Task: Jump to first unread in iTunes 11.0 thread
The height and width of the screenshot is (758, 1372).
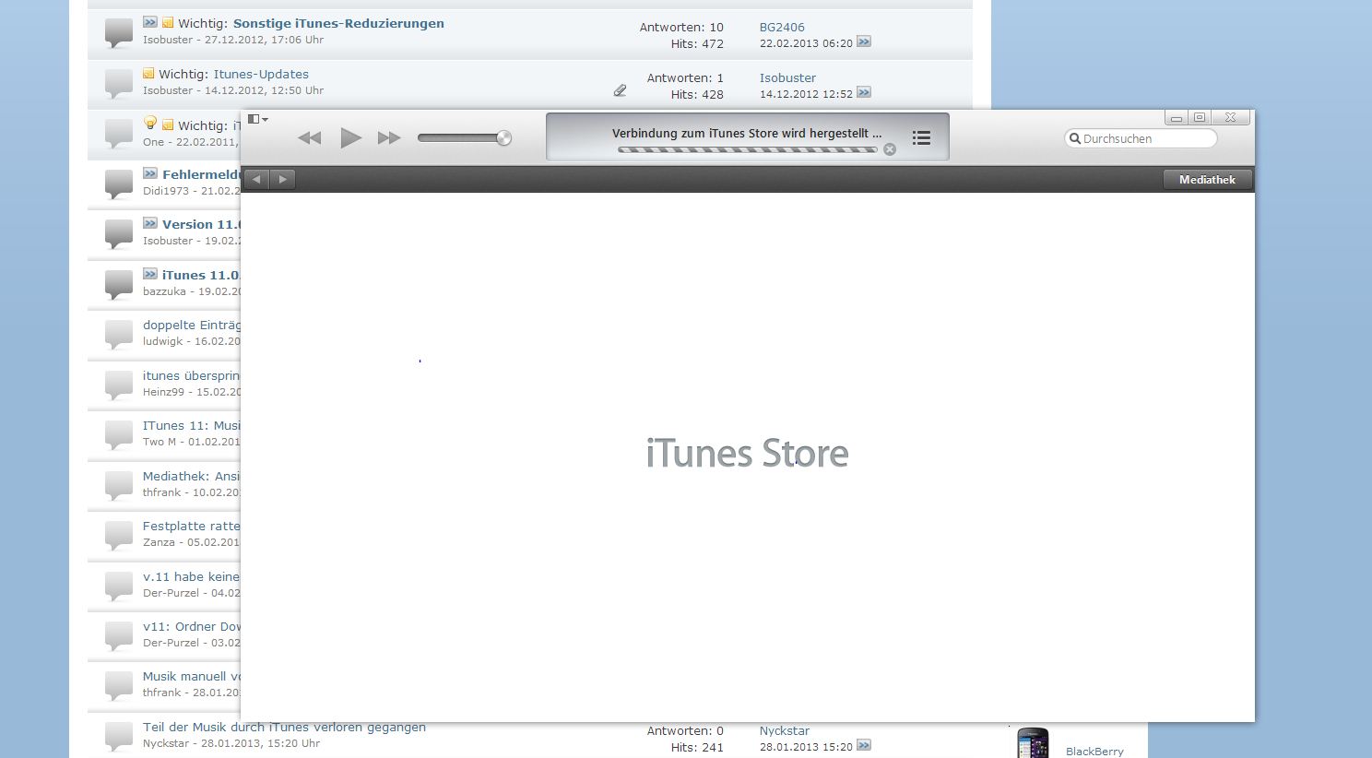Action: point(150,274)
